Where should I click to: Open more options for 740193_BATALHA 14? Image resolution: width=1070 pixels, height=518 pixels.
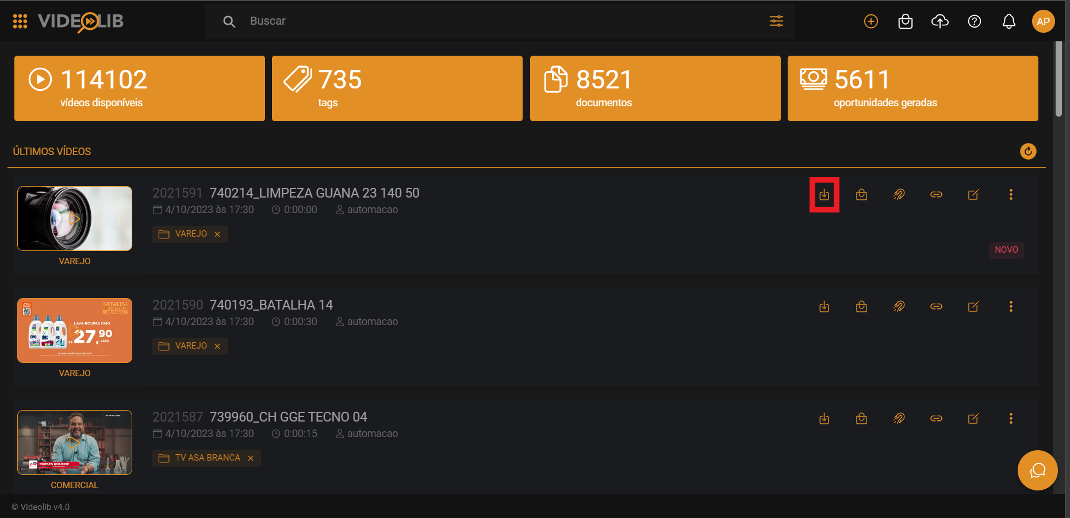(x=1011, y=307)
